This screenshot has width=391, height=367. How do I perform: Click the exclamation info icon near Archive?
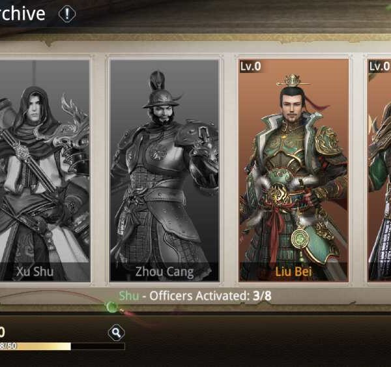tap(67, 14)
